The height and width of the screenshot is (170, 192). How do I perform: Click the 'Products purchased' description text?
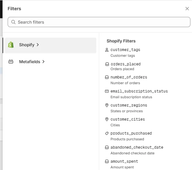(x=127, y=139)
